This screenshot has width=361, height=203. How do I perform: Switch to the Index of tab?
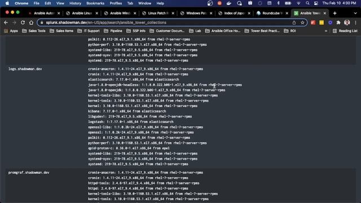click(234, 14)
